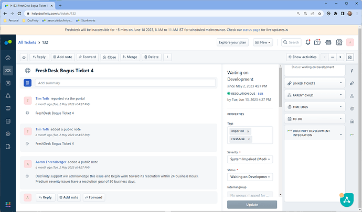Click time logs clock icon on right rail
362x212 pixels.
click(x=352, y=108)
